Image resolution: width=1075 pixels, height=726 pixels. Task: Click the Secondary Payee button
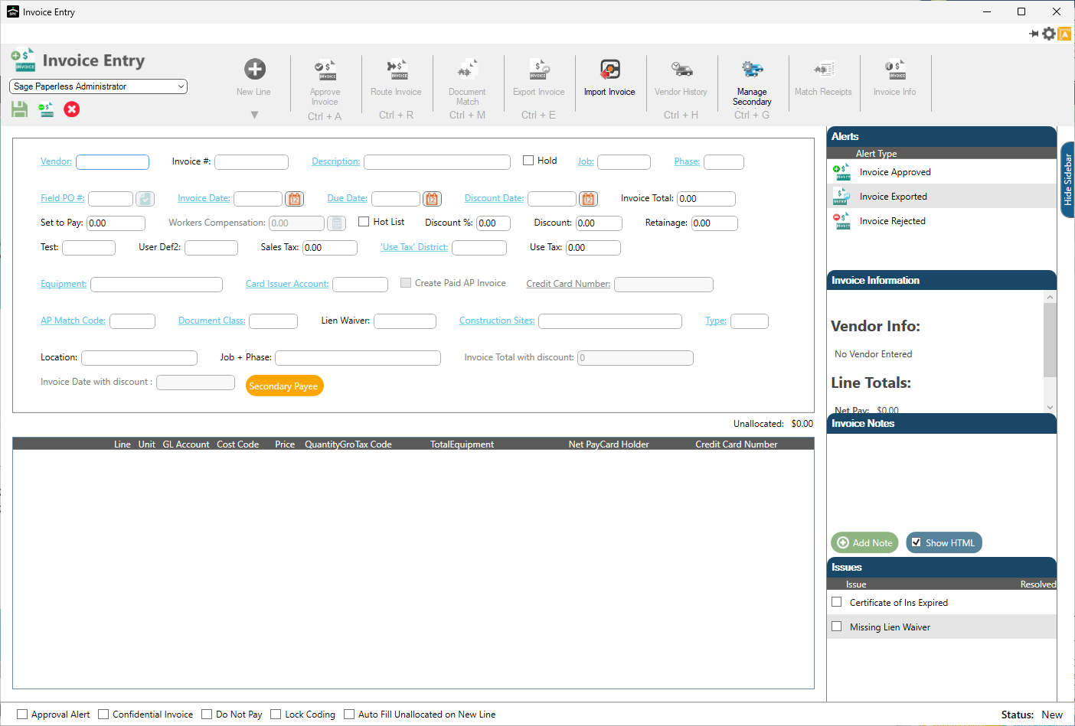[284, 386]
